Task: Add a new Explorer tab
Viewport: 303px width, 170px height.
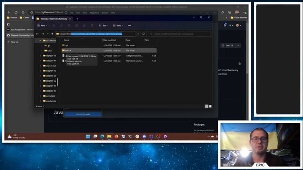Action: point(77,19)
